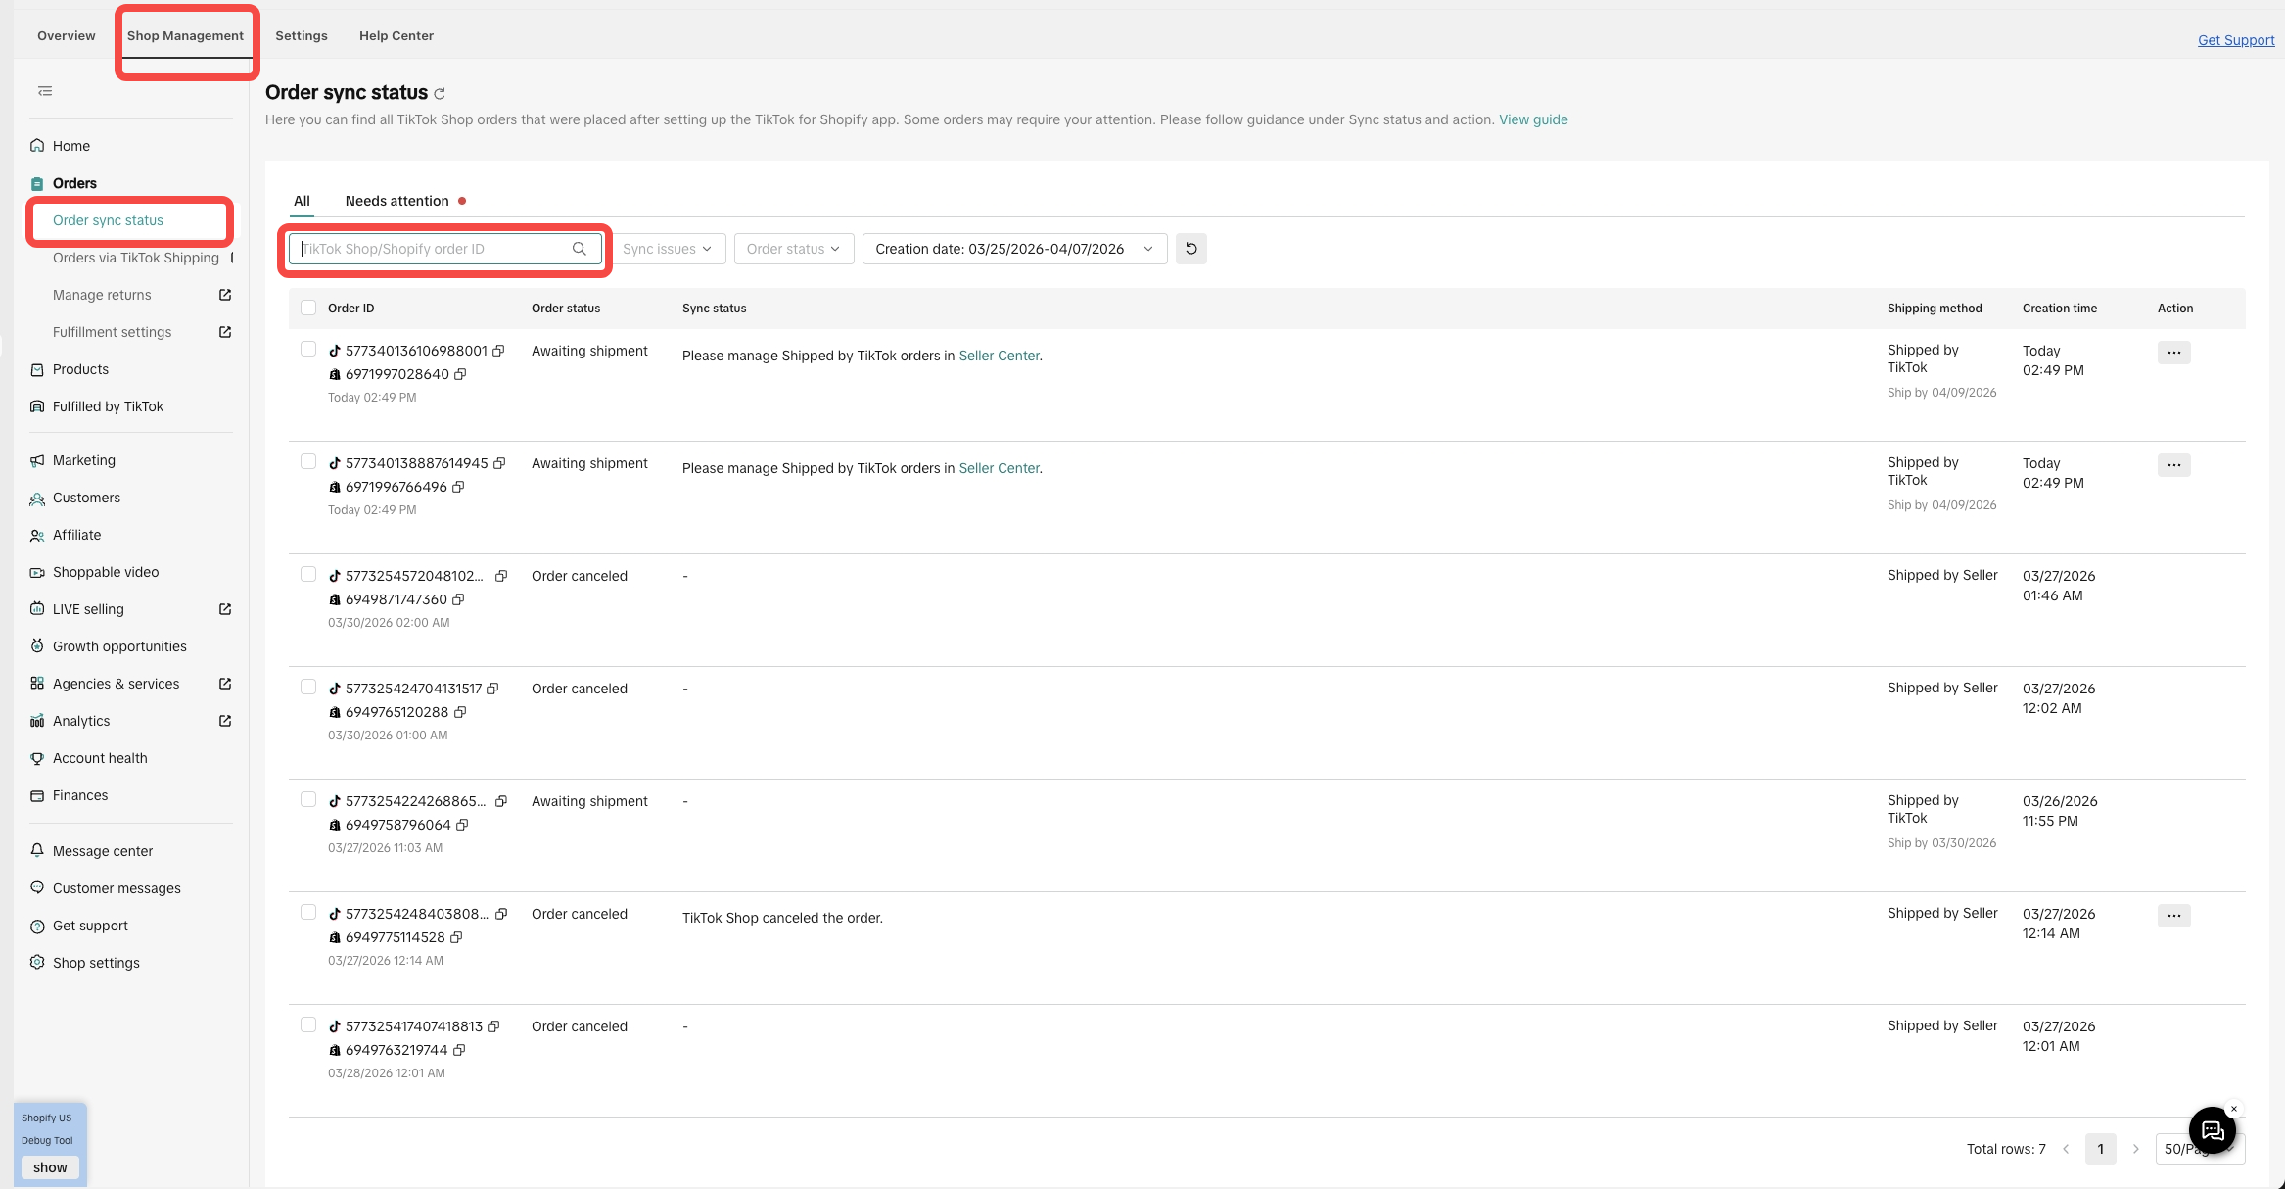
Task: Copy TikTok order ID 577325424704131517
Action: pyautogui.click(x=493, y=689)
